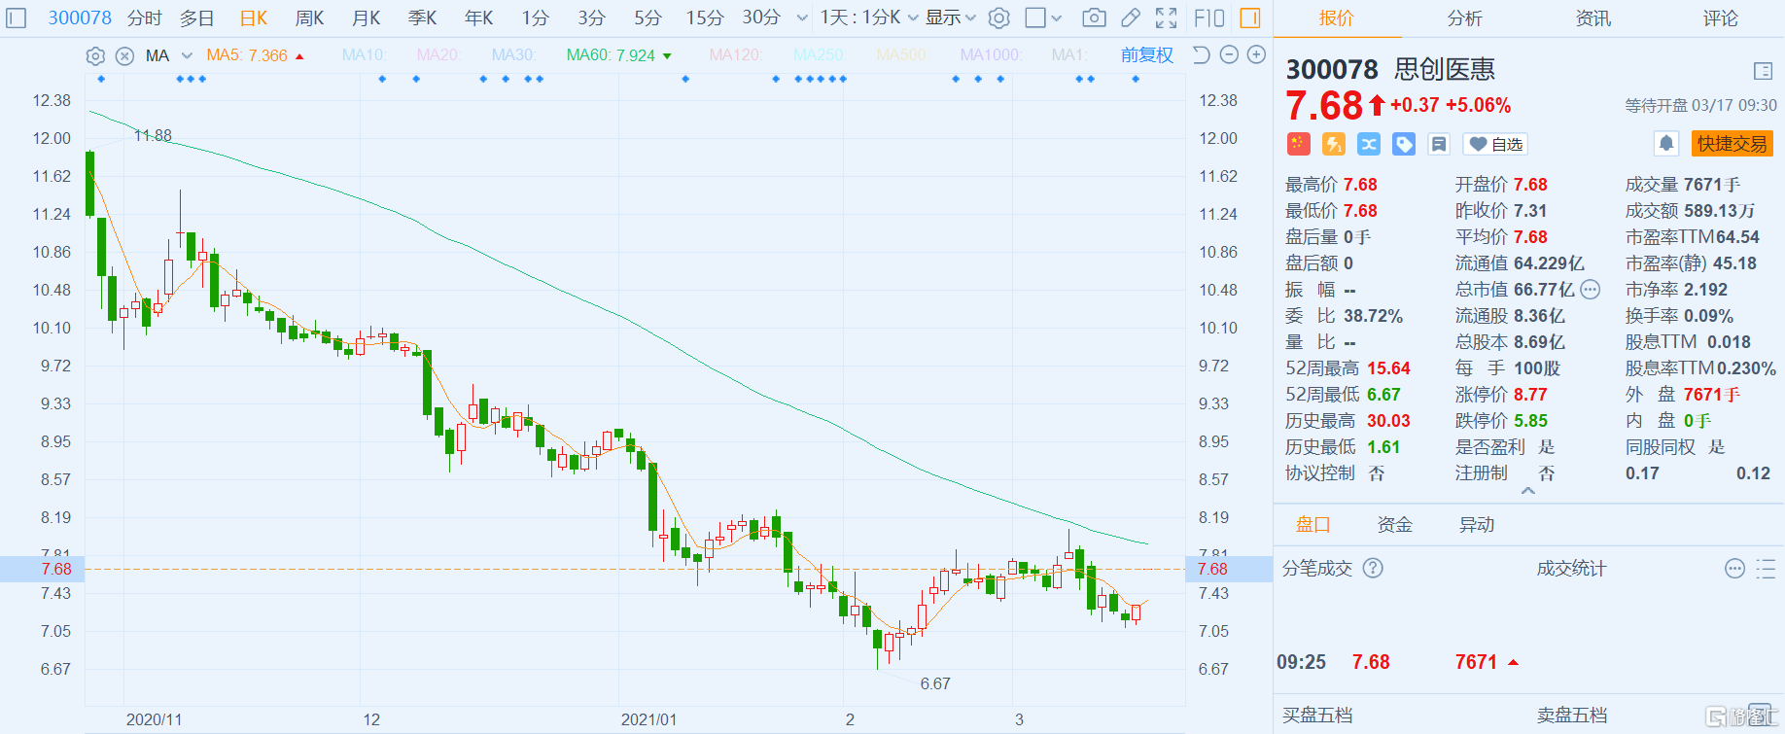Collapse the quote details chevron arrow
The image size is (1785, 734).
click(1528, 491)
